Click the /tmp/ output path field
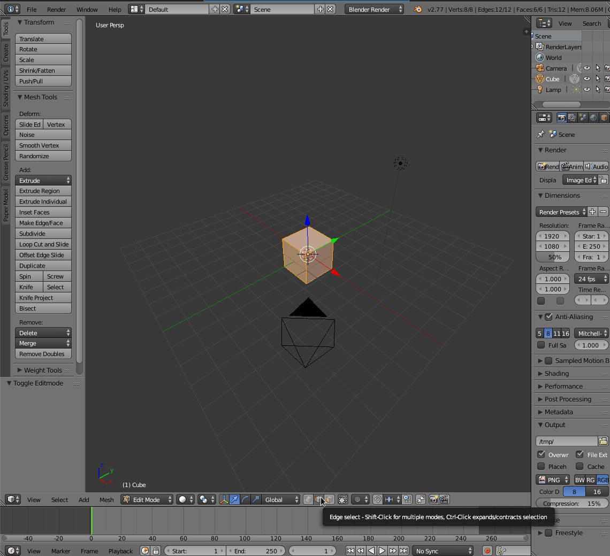This screenshot has width=610, height=556. (566, 441)
